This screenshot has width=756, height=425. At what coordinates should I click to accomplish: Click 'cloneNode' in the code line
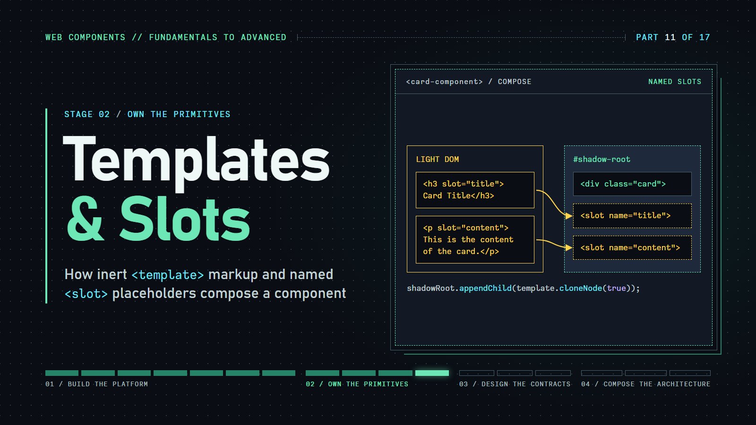(x=581, y=288)
